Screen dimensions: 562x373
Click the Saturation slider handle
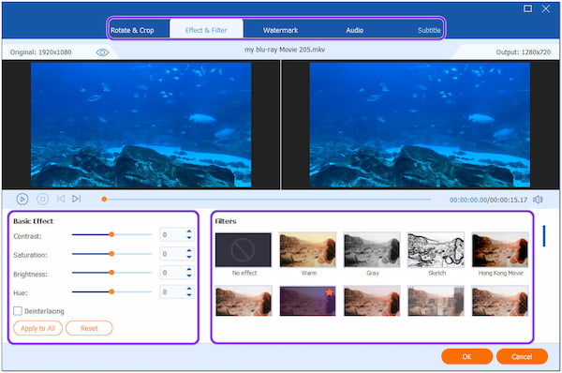(x=111, y=254)
